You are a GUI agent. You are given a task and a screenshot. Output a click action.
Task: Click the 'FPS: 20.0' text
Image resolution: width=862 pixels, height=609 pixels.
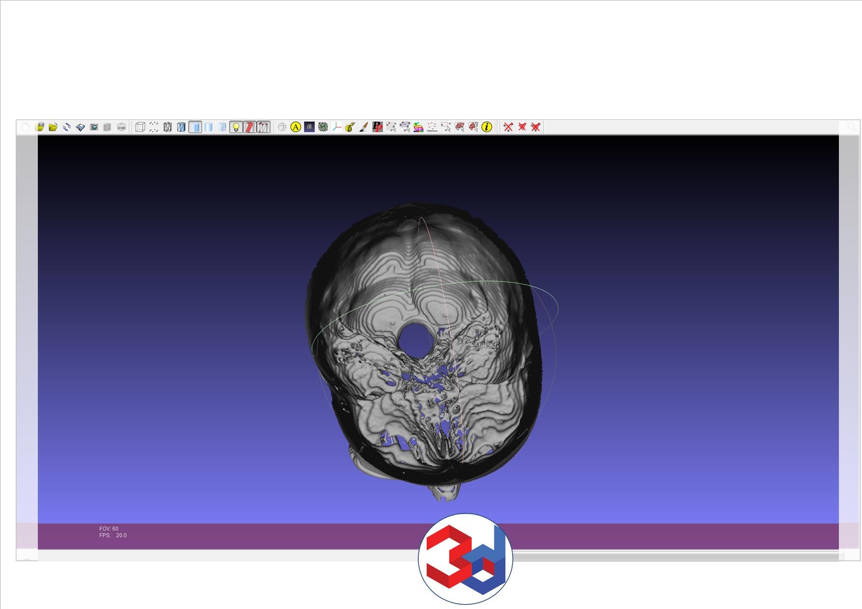[113, 535]
